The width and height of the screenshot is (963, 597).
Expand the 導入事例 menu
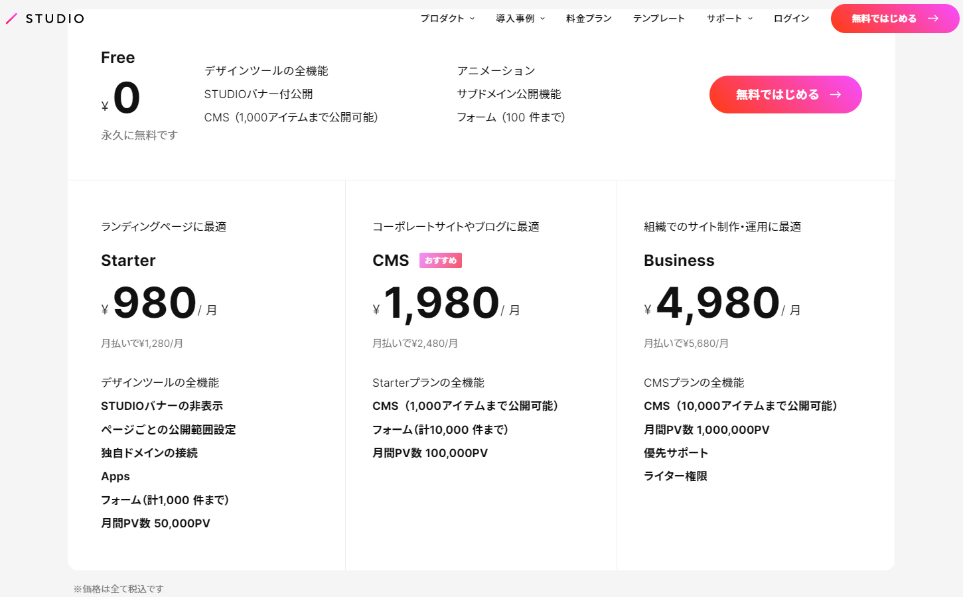520,19
